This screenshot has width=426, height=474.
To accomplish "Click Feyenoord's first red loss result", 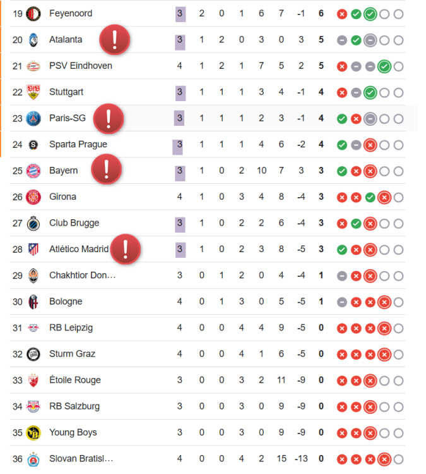I will coord(342,14).
